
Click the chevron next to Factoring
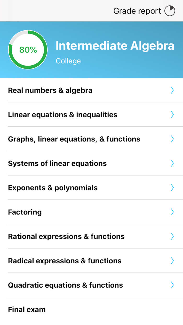click(172, 212)
